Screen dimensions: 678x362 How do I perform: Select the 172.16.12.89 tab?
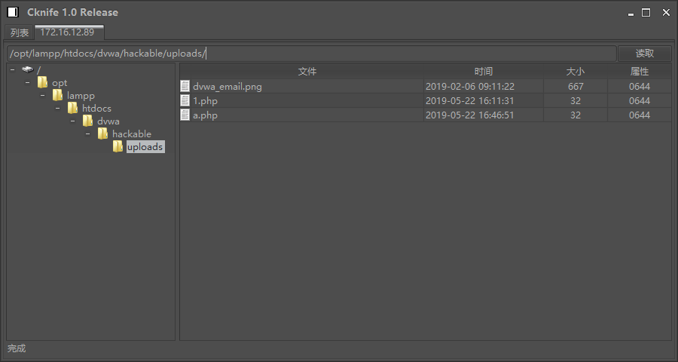[x=68, y=32]
